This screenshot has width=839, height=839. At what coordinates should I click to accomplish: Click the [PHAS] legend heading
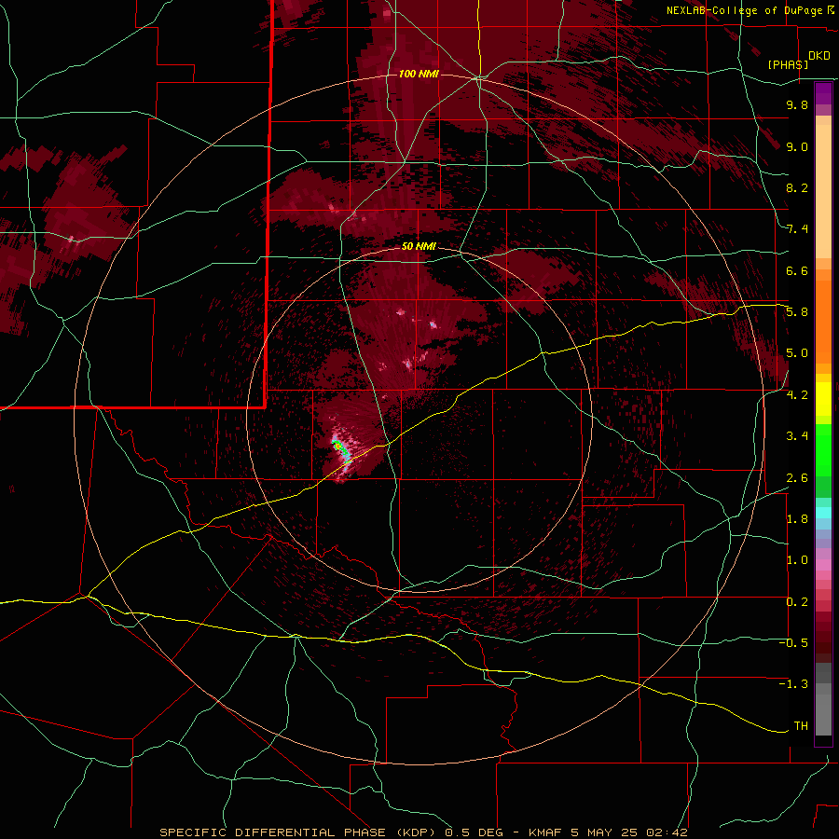(788, 64)
